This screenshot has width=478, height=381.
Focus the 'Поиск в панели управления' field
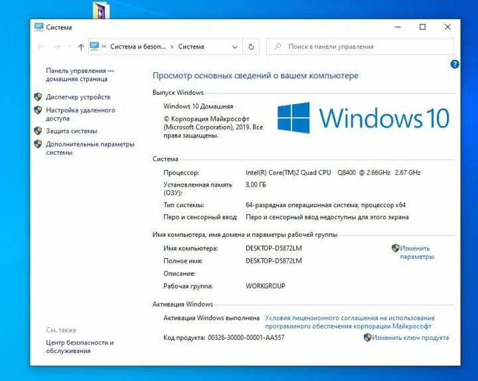click(360, 46)
